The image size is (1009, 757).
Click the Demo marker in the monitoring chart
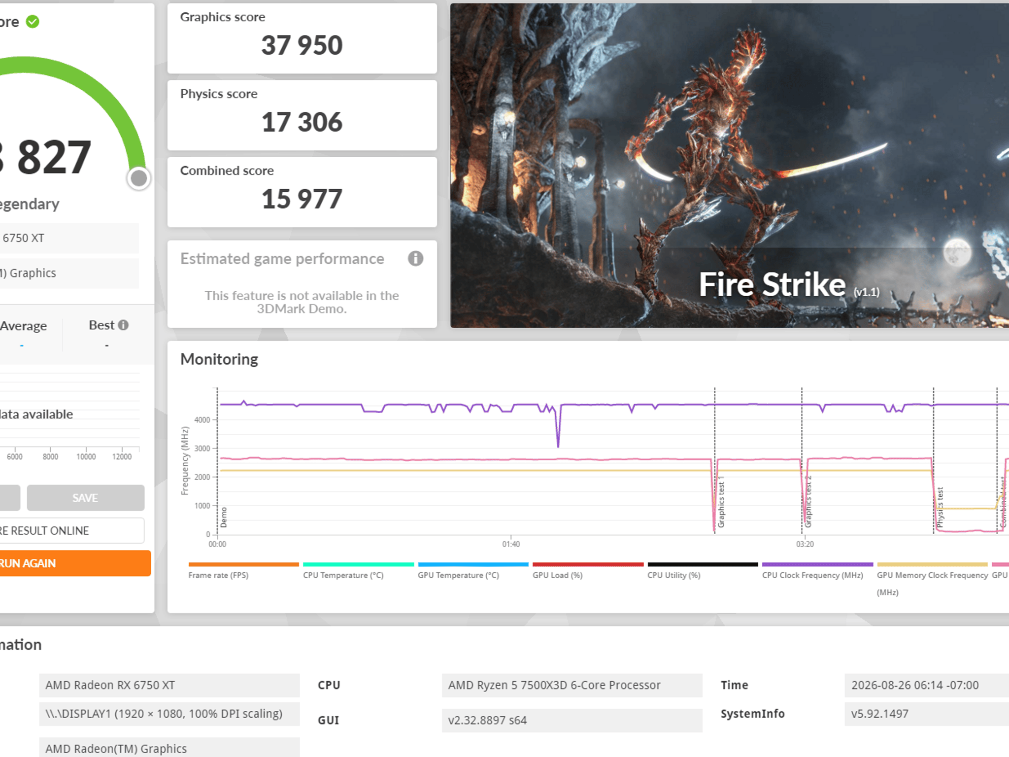coord(224,517)
